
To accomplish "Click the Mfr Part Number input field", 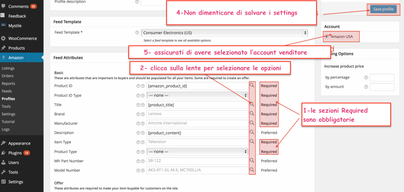I will [x=197, y=161].
